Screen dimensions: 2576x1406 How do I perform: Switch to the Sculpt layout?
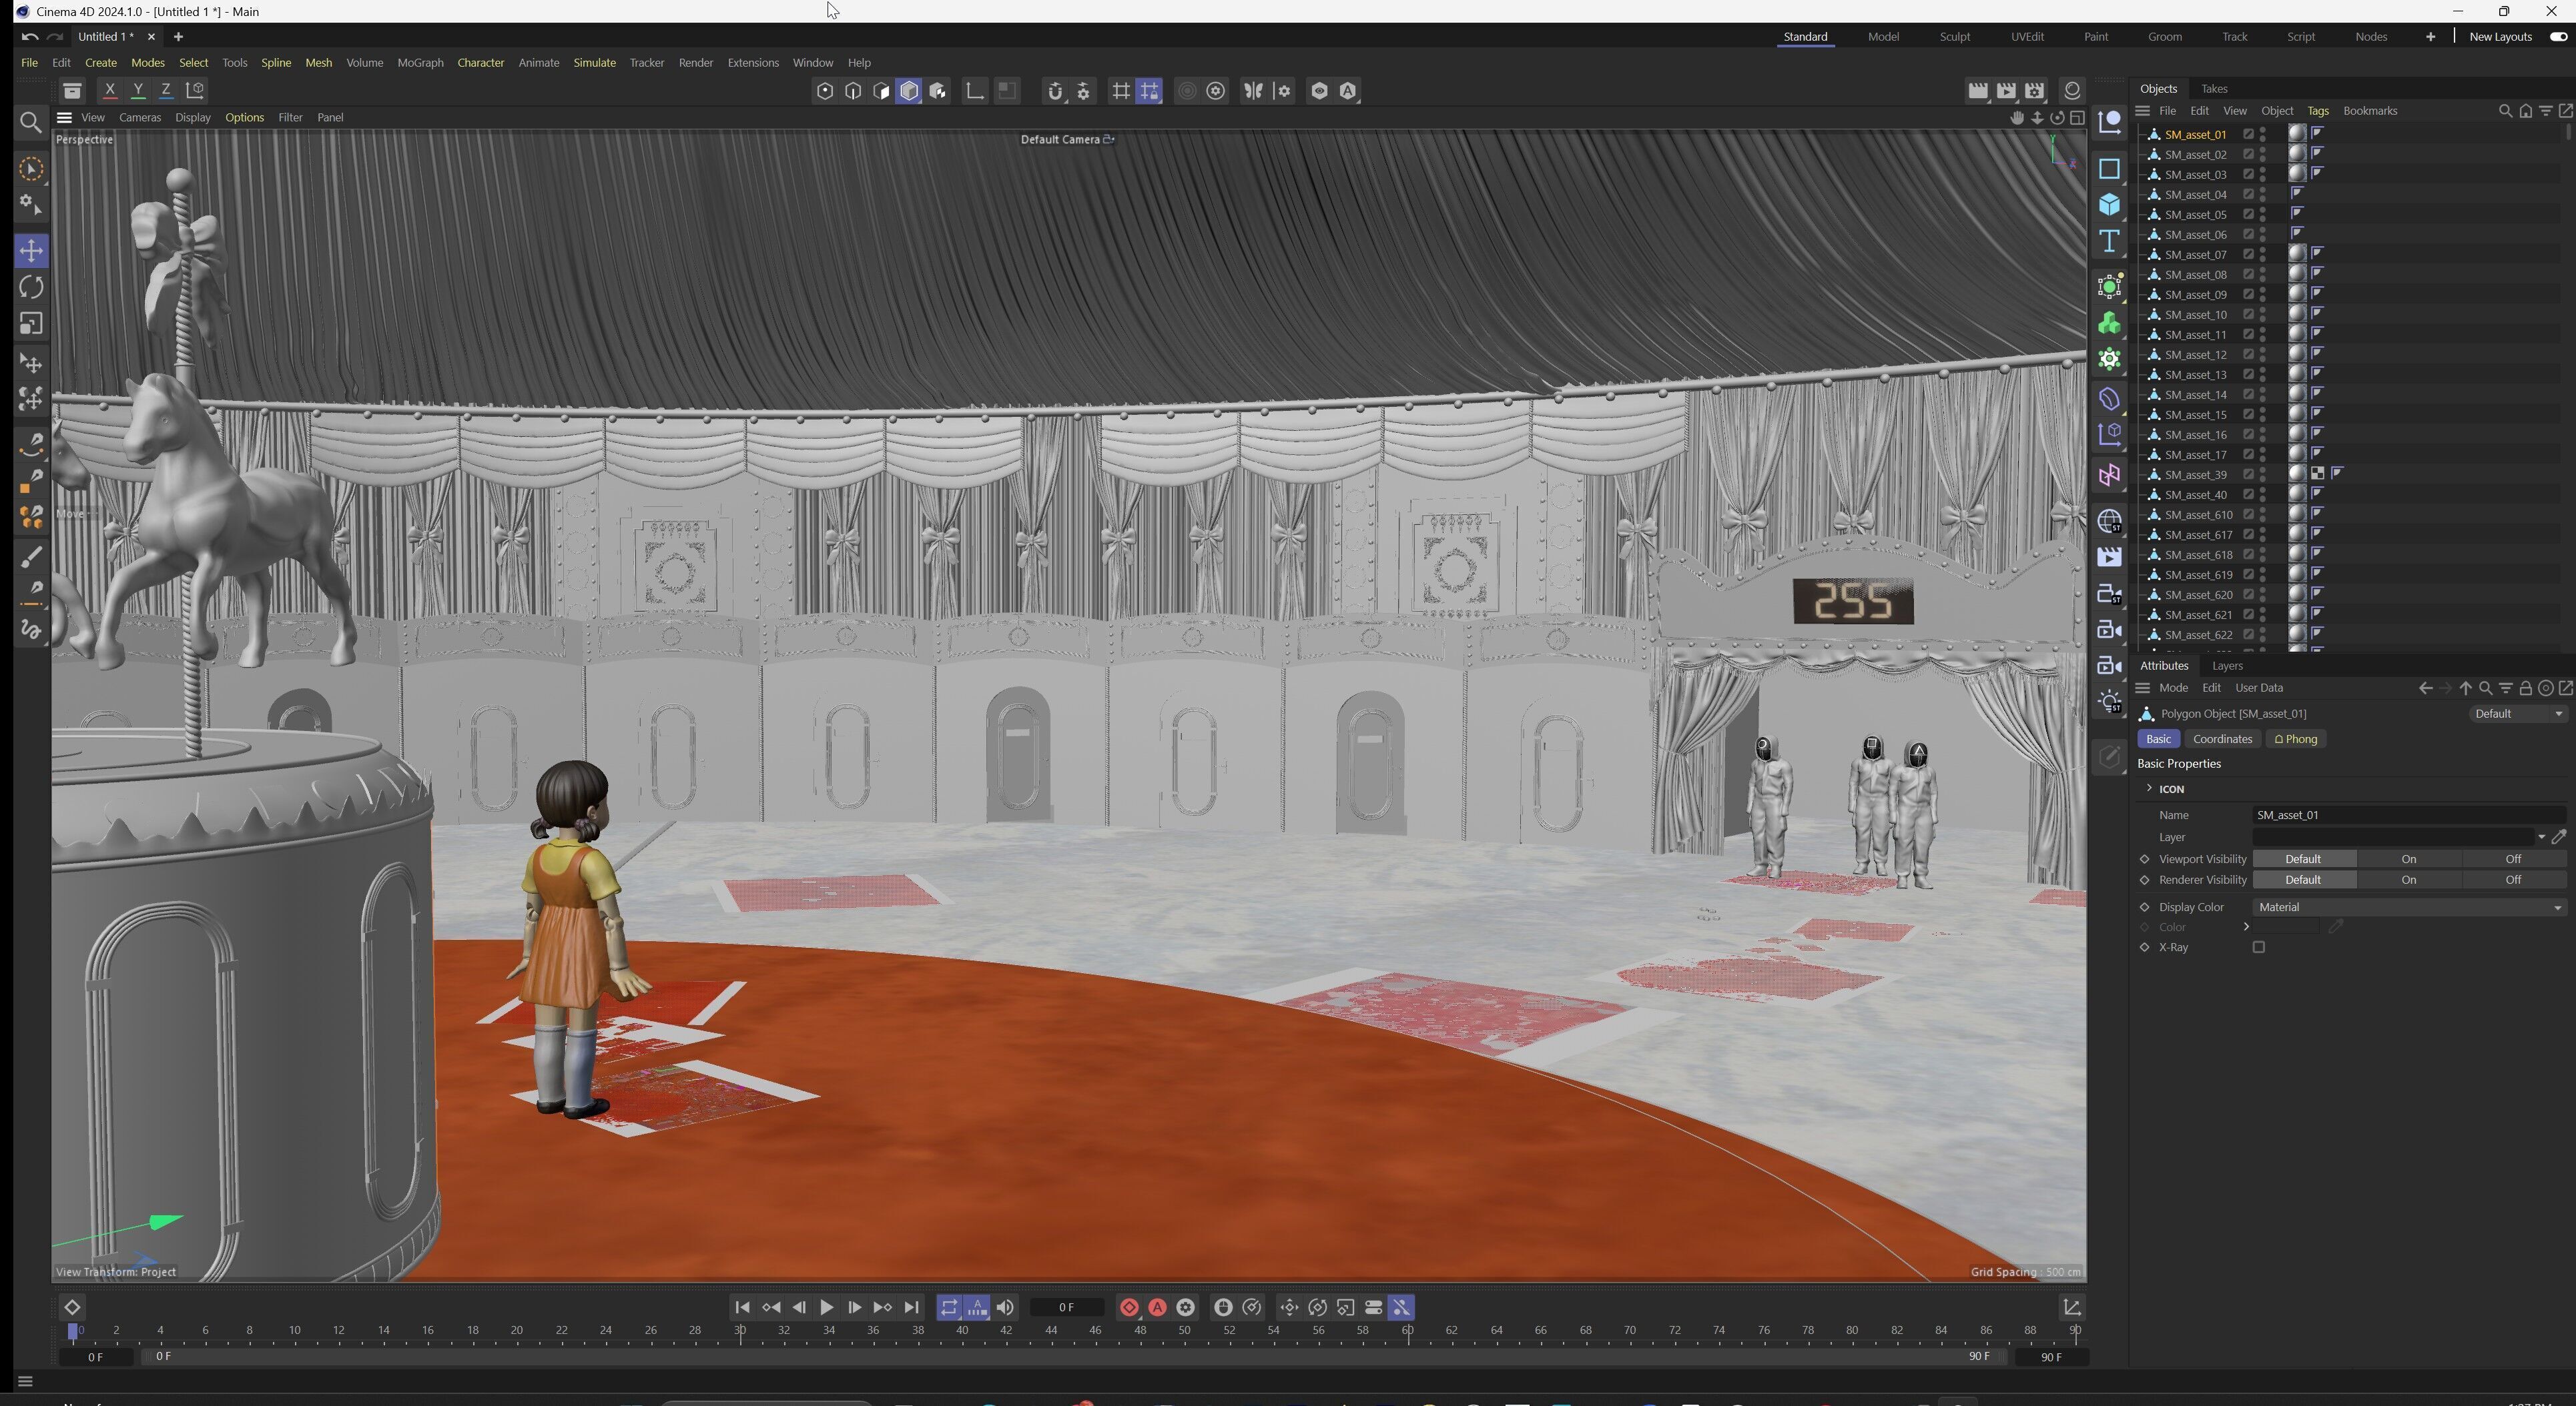pyautogui.click(x=1954, y=37)
